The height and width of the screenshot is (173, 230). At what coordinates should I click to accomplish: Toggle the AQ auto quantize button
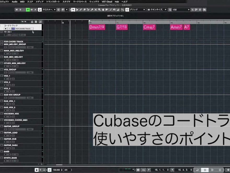pos(143,170)
